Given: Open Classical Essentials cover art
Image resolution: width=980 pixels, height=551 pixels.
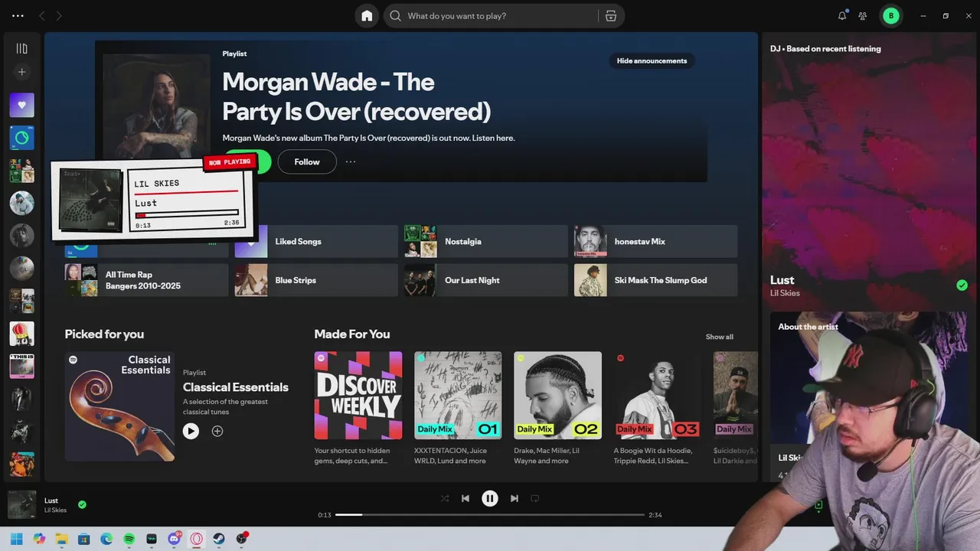Looking at the screenshot, I should pos(119,406).
